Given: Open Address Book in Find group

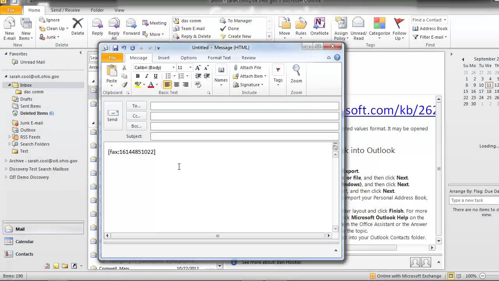Looking at the screenshot, I should click(x=430, y=28).
